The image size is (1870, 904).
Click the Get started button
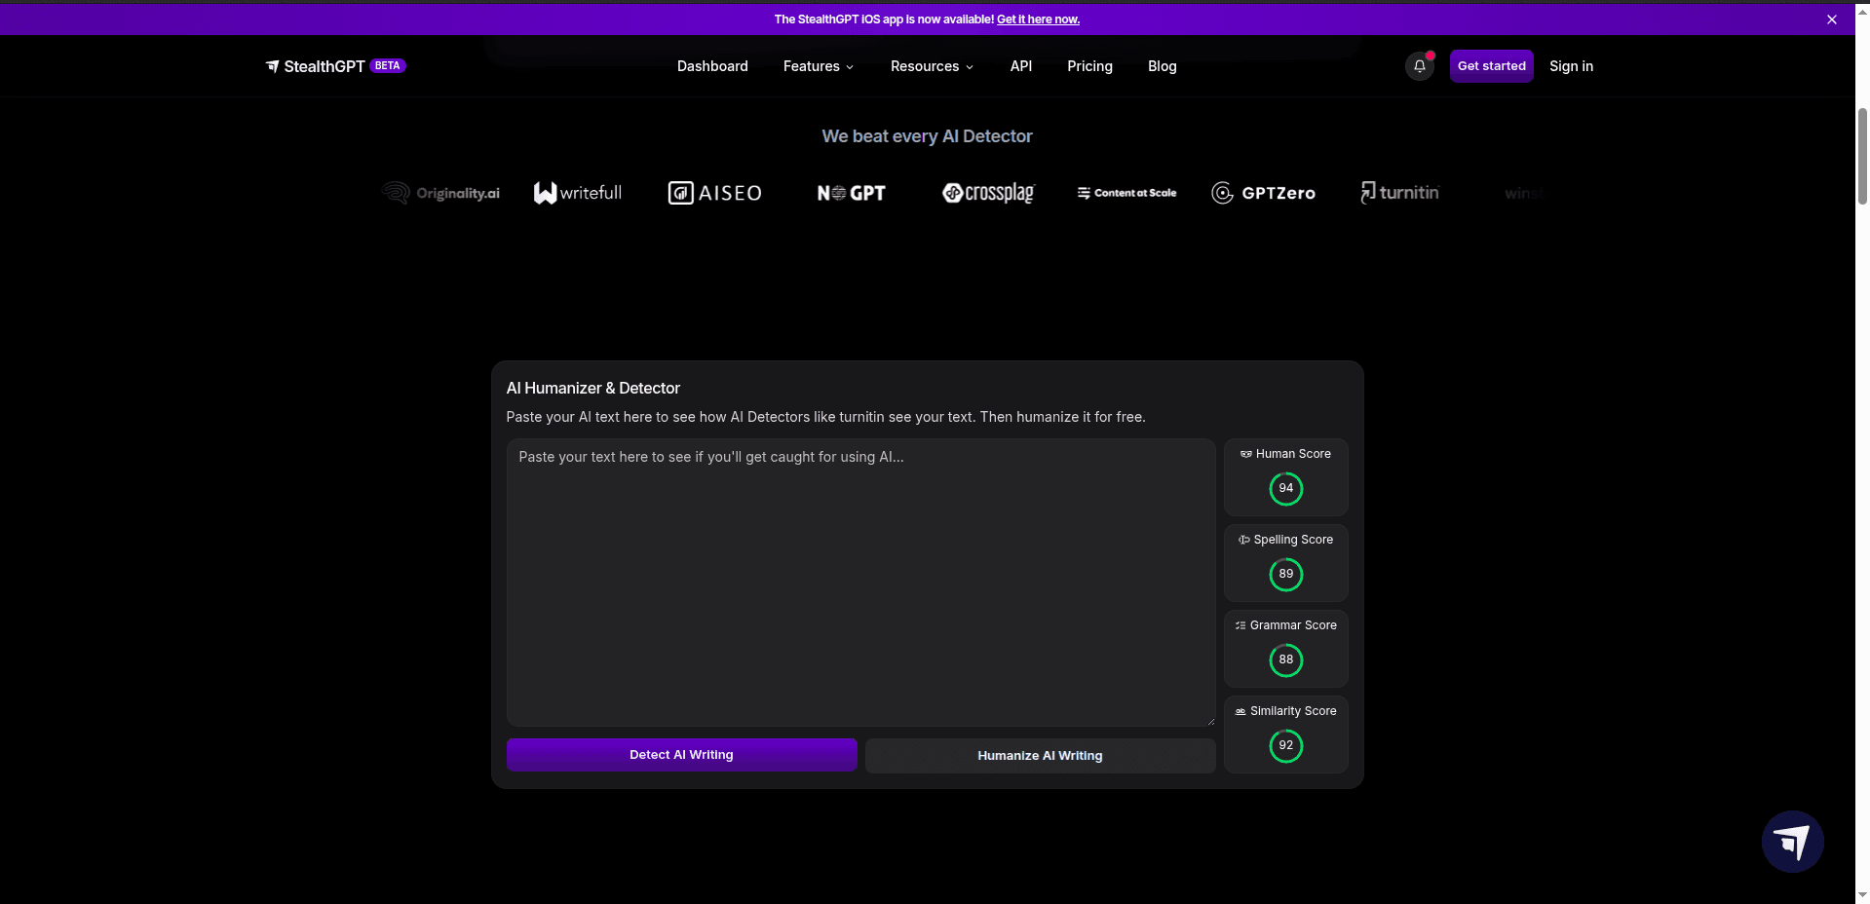(1492, 66)
